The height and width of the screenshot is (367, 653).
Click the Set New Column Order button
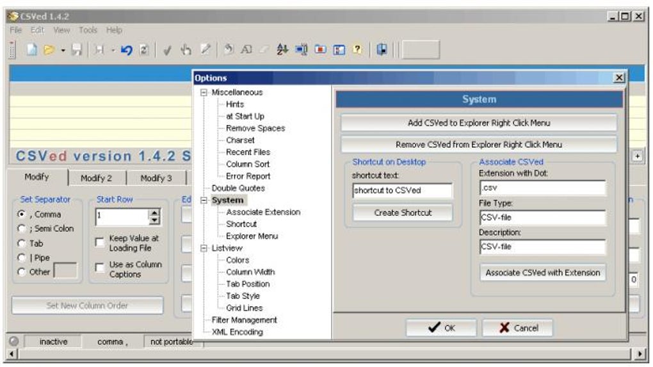click(87, 306)
